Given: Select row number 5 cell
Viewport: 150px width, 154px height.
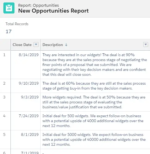Looking at the screenshot, I should coord(5,140).
